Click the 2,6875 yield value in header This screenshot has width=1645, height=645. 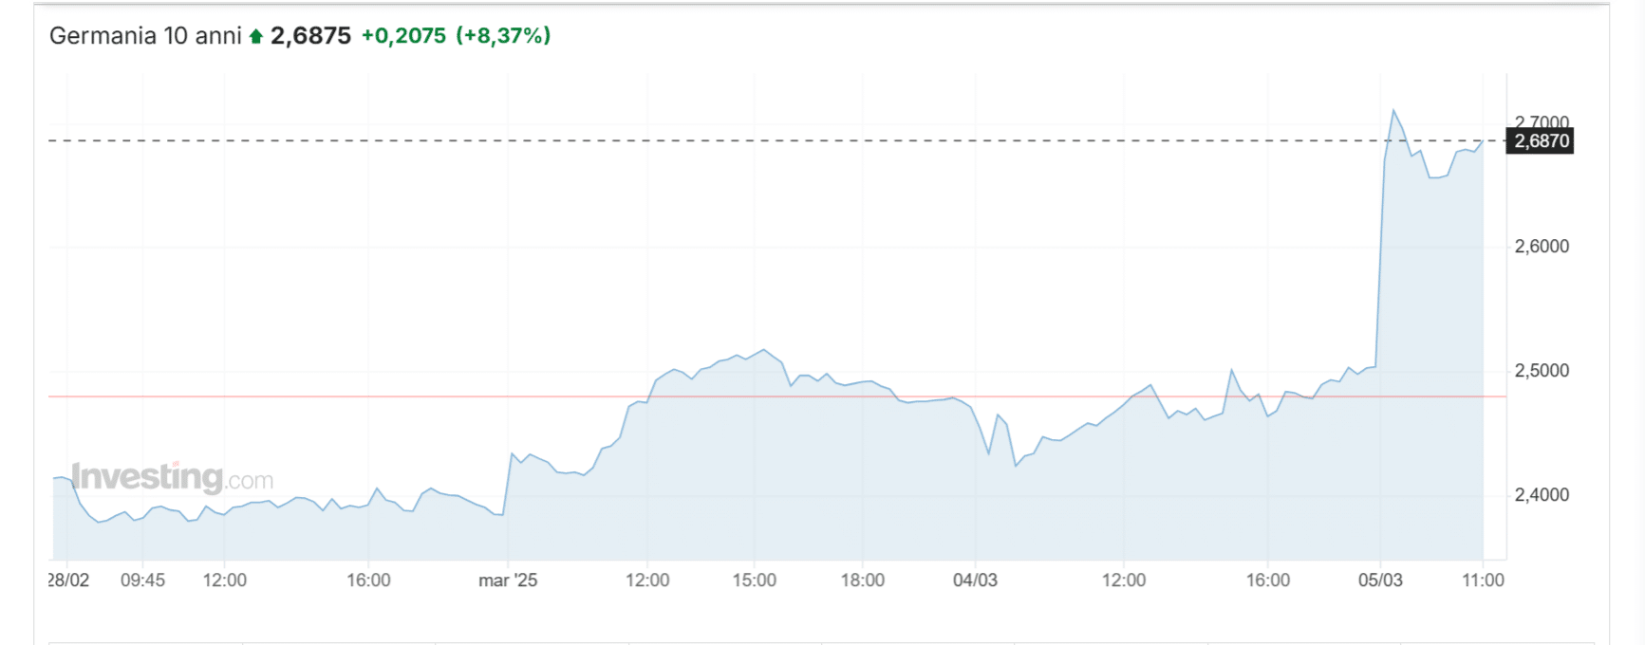pos(310,36)
